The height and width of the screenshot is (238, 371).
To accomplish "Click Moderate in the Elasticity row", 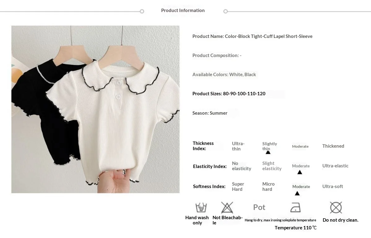I will (301, 166).
